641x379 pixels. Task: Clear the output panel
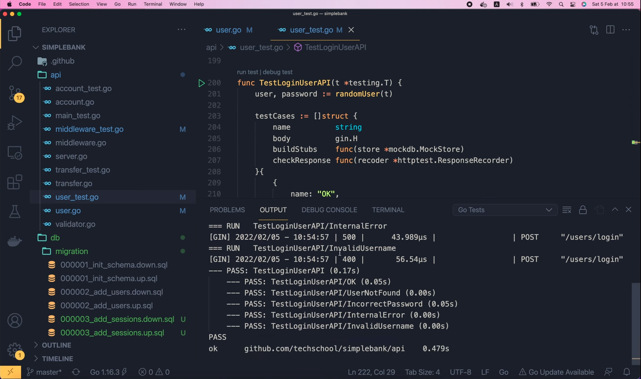coord(567,210)
